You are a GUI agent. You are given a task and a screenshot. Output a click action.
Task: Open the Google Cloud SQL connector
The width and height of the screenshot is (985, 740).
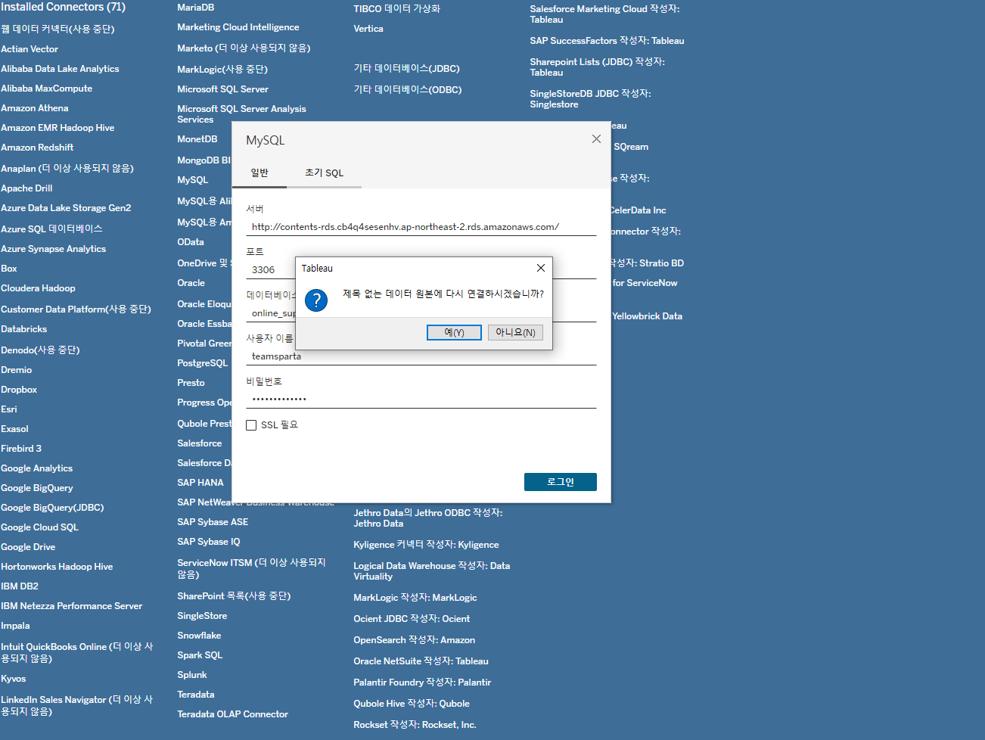point(39,527)
